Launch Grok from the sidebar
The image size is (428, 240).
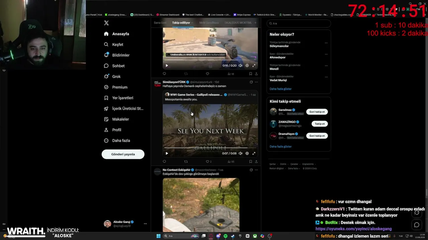point(112,76)
